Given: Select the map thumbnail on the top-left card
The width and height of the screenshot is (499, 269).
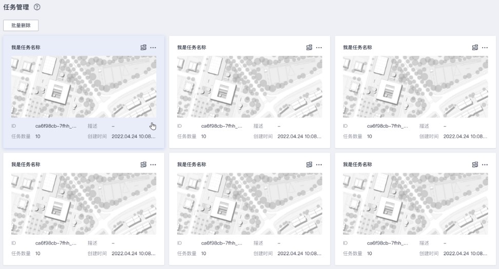Looking at the screenshot, I should 84,87.
